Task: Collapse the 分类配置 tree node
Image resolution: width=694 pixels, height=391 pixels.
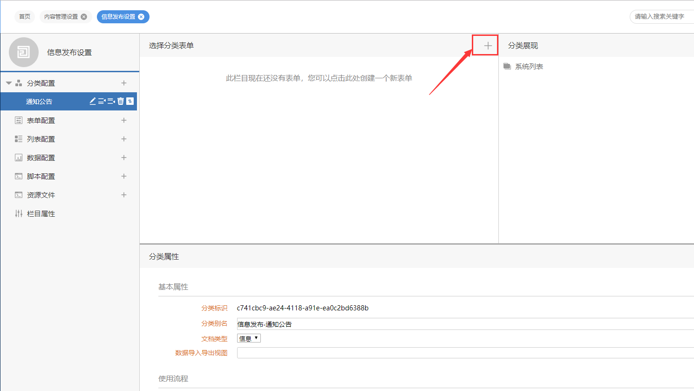Action: tap(9, 83)
